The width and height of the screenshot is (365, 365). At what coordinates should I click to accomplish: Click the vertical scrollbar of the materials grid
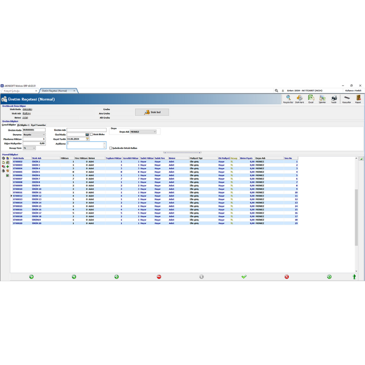[356, 216]
